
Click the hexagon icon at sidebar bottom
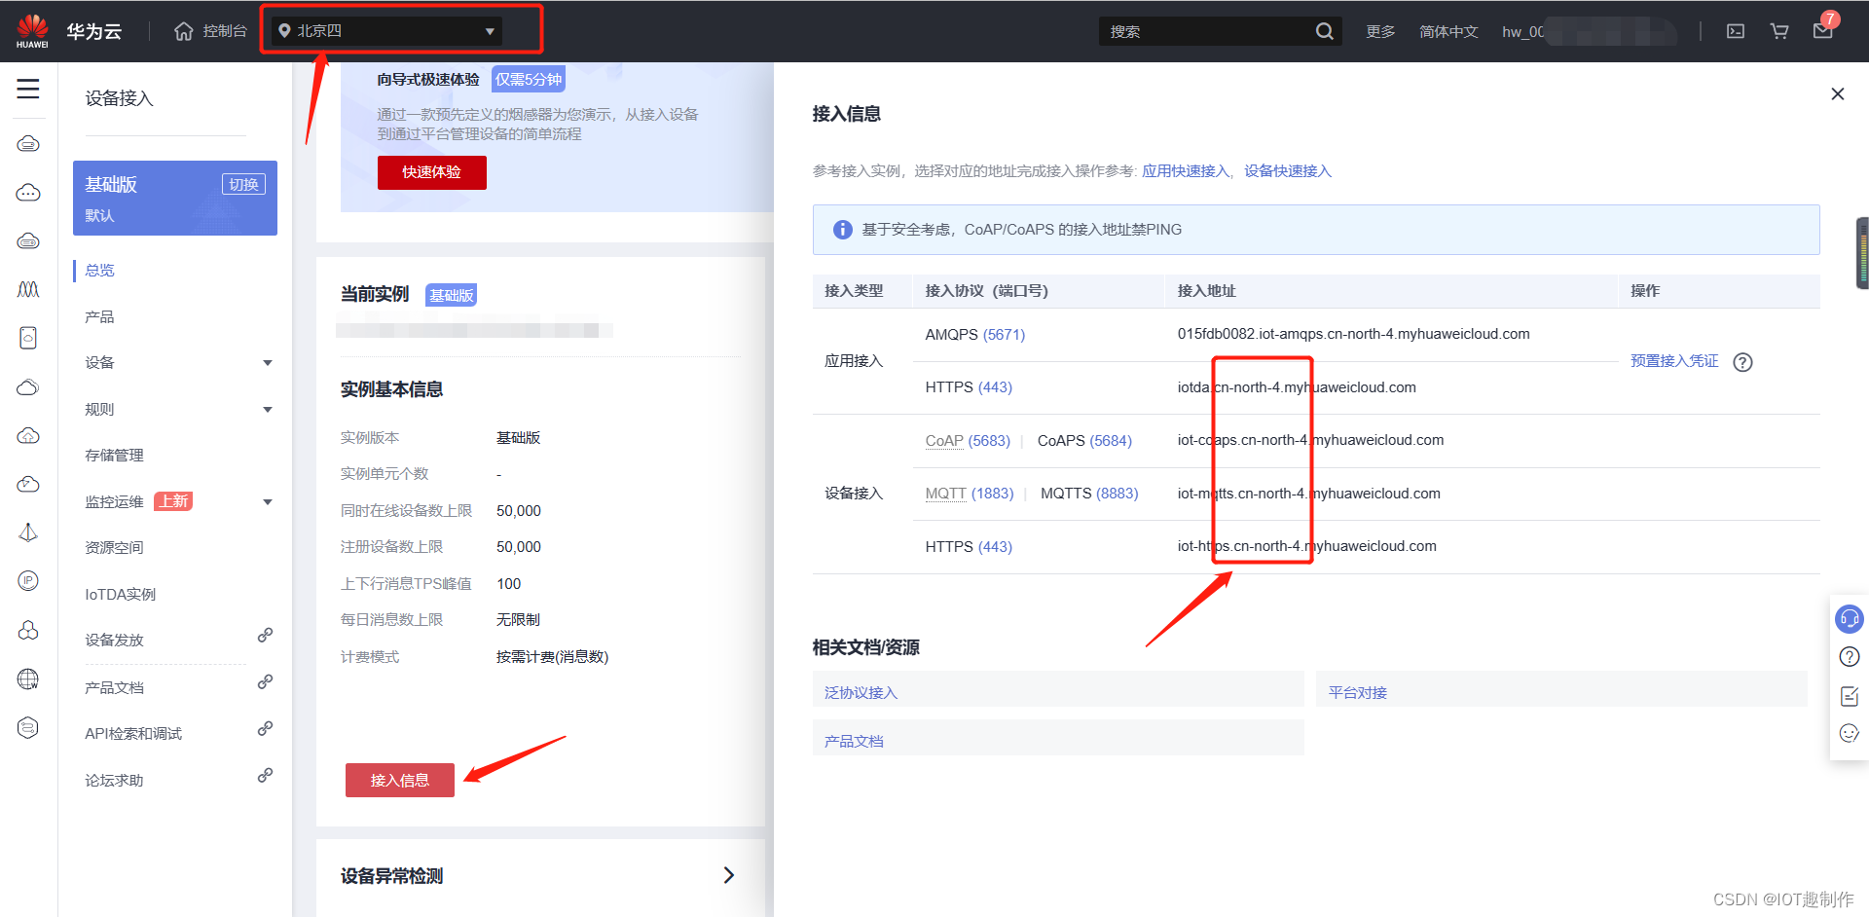point(28,727)
